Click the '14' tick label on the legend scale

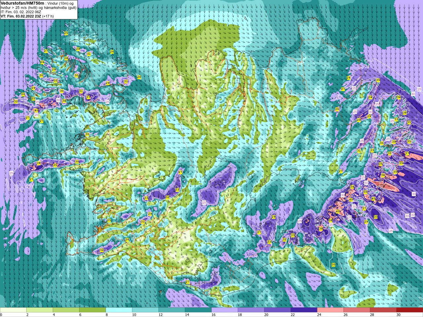pos(187,315)
